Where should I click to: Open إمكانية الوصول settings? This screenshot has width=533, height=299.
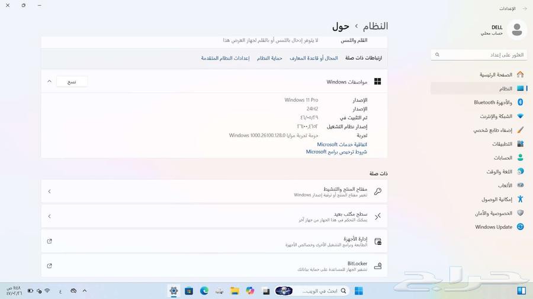click(x=479, y=199)
